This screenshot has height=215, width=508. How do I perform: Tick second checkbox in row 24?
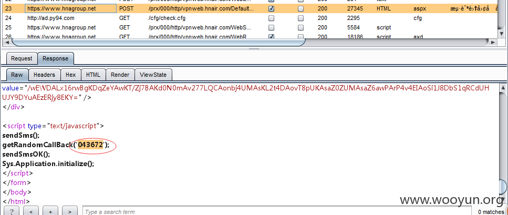(x=300, y=18)
